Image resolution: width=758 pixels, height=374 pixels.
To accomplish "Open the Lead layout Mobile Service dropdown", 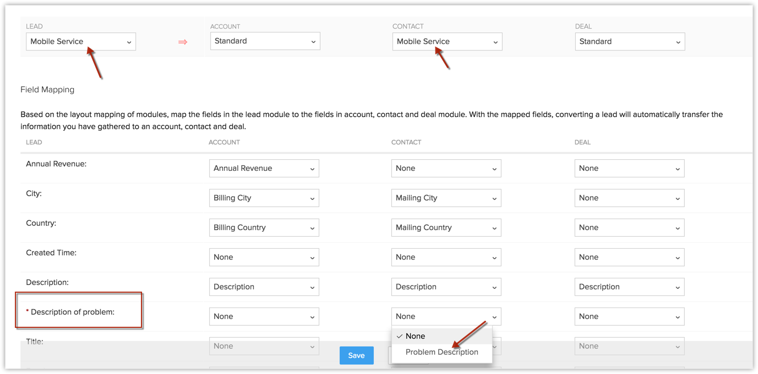I will [80, 42].
